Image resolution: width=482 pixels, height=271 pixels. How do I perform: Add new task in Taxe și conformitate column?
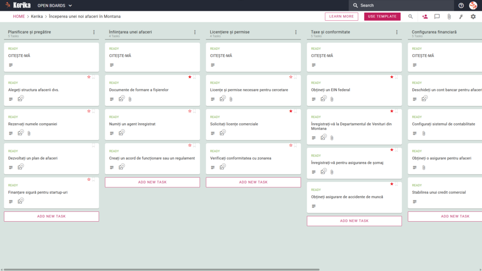354,221
